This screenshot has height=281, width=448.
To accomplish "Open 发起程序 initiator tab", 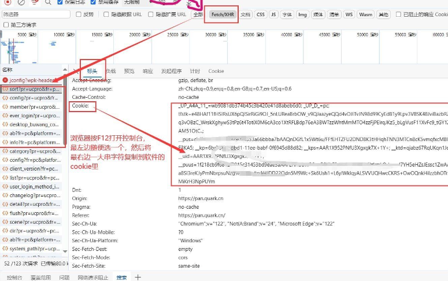I will pyautogui.click(x=172, y=71).
